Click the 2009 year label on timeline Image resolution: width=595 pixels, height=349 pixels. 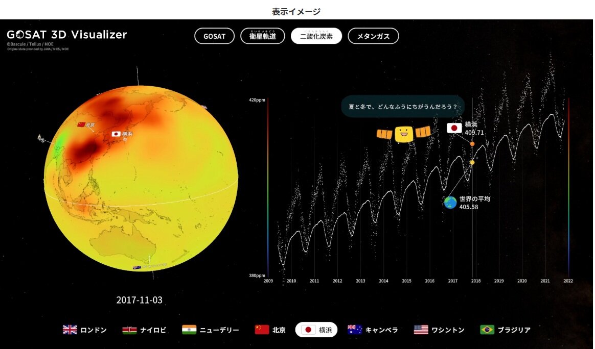268,281
